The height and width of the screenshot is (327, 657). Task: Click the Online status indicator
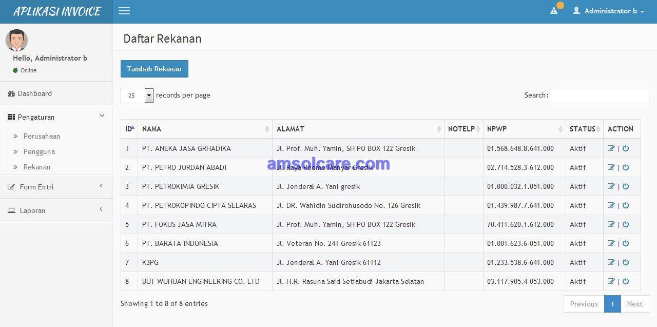point(25,70)
